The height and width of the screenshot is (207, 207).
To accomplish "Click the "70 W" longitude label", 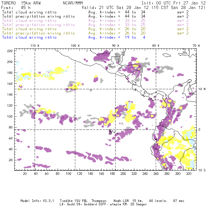I will 196,46.
